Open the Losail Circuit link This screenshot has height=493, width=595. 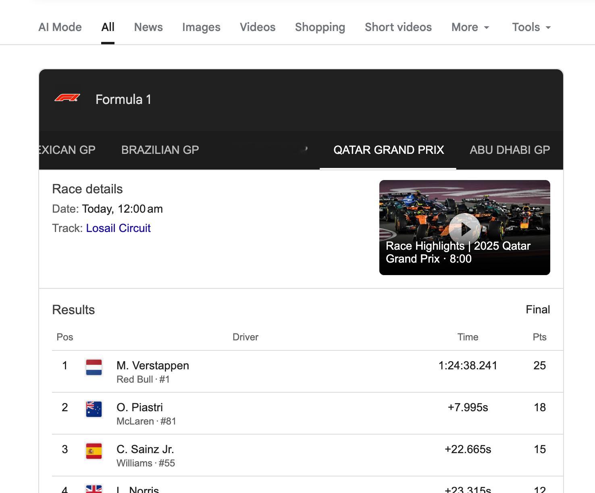pos(118,228)
